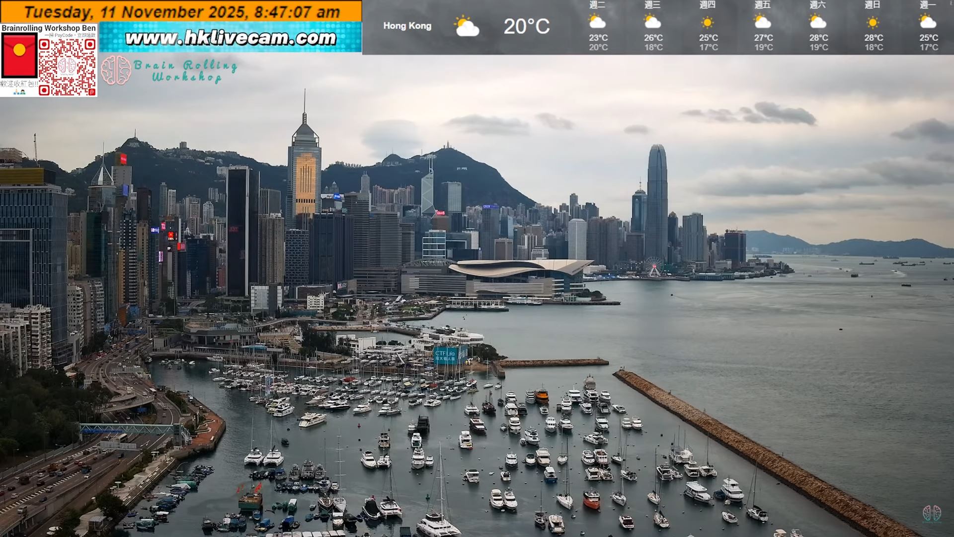Select the partly cloudy icon for 週二
Viewport: 954px width, 537px height.
tap(597, 22)
